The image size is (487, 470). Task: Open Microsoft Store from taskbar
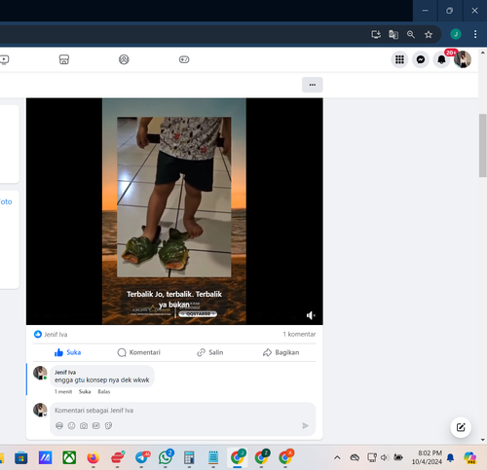pyautogui.click(x=21, y=457)
